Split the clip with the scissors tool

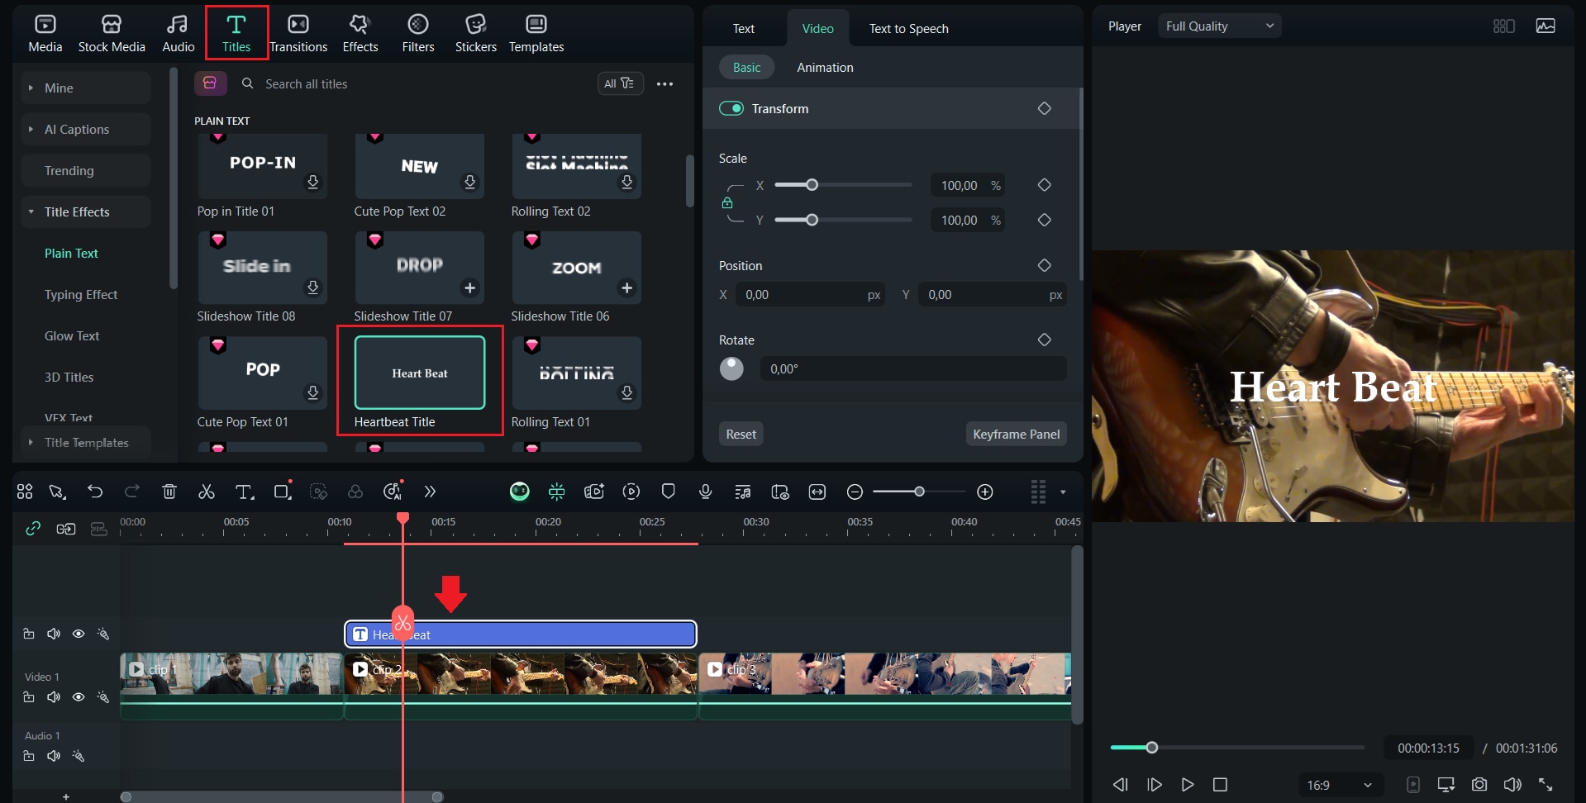tap(207, 492)
